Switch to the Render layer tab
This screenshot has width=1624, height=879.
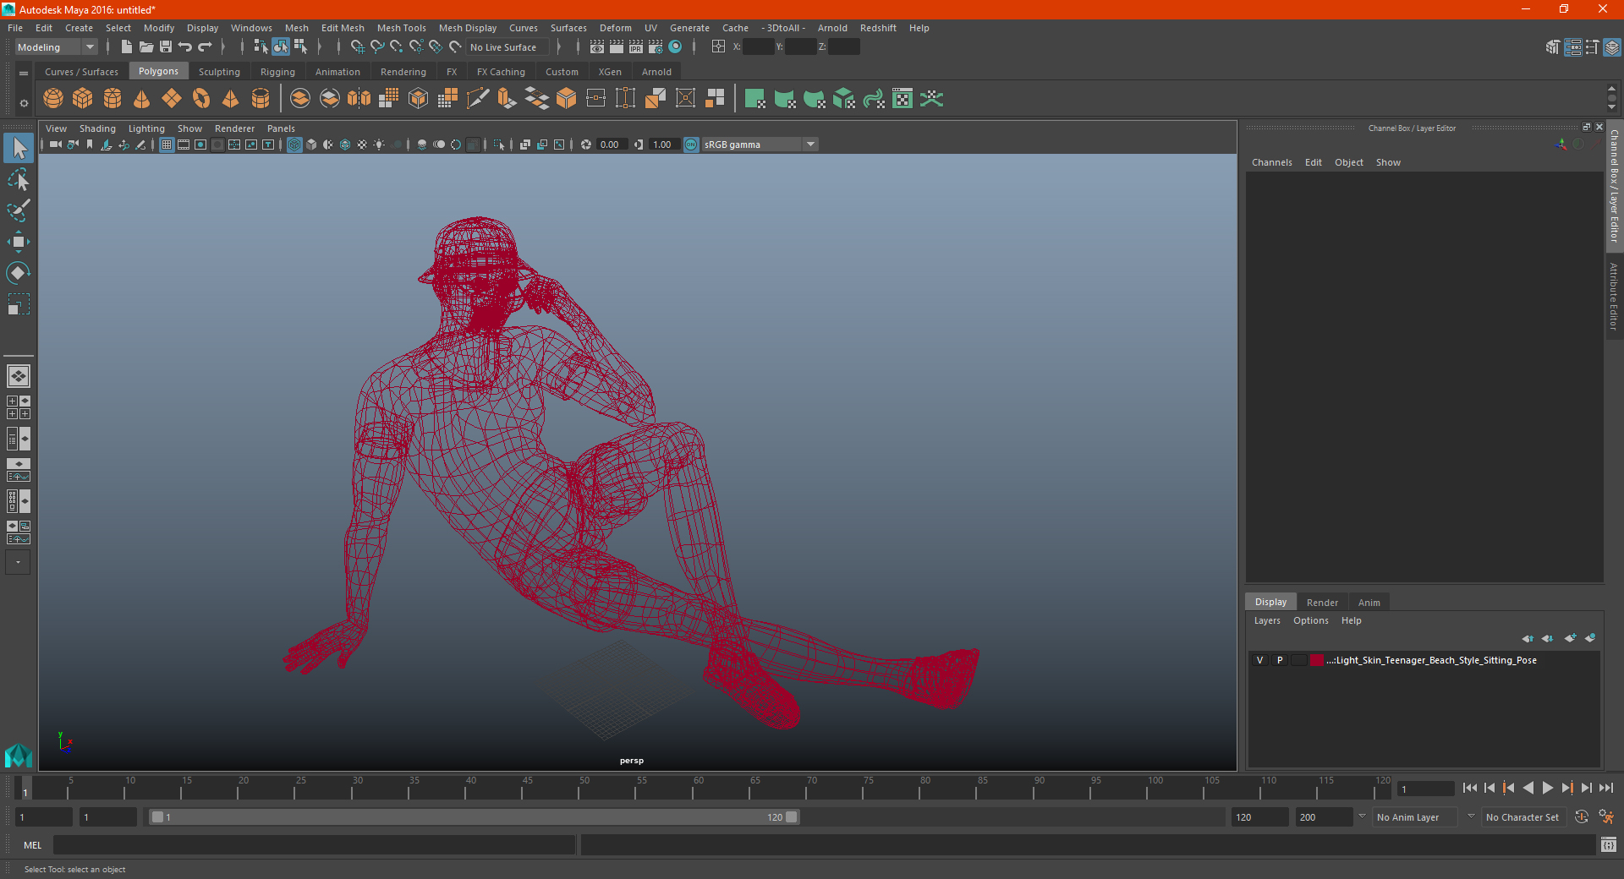[x=1322, y=603]
